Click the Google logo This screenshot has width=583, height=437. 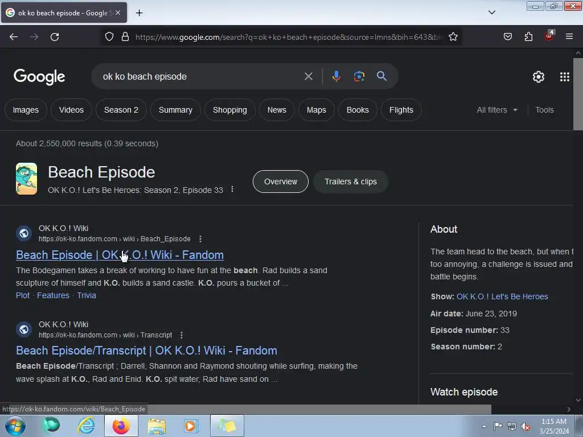(39, 77)
